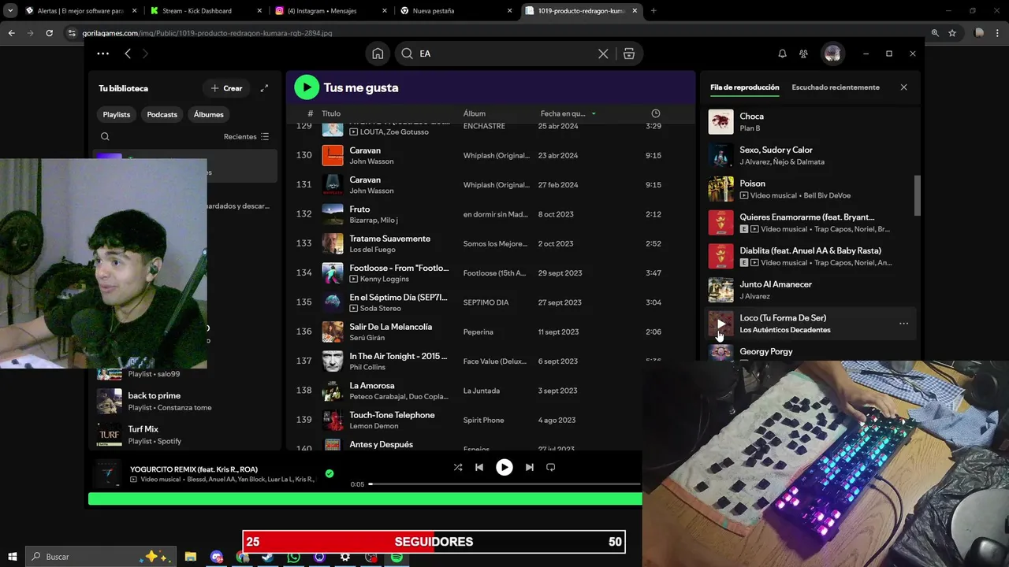Open artist John Wasson on row 130
This screenshot has height=567, width=1009.
coord(371,161)
